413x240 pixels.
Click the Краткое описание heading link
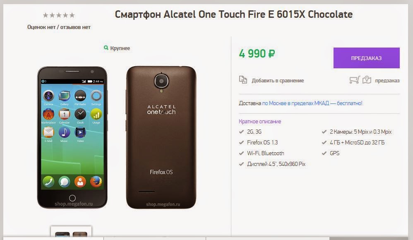tap(260, 122)
